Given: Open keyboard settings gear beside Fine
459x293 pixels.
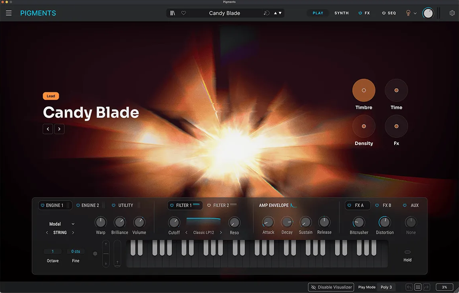Looking at the screenshot, I should (95, 253).
